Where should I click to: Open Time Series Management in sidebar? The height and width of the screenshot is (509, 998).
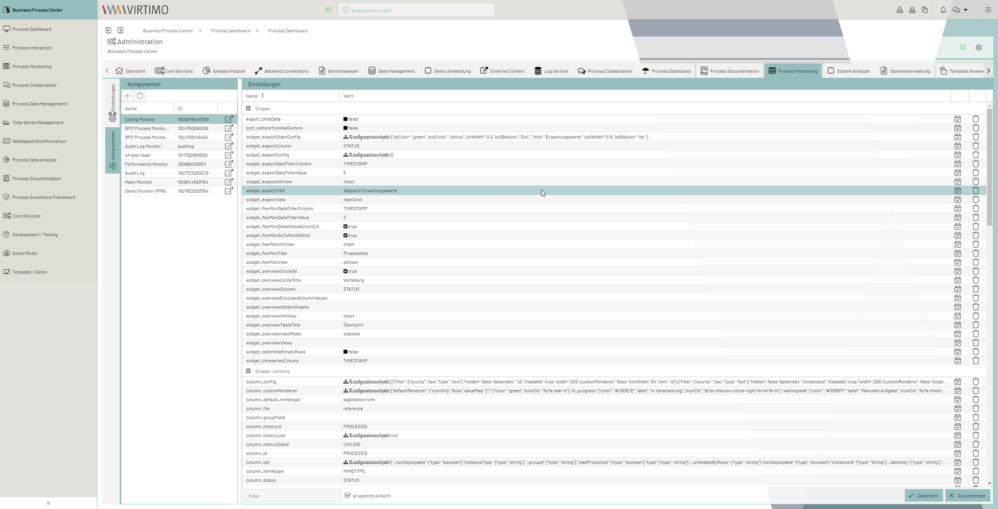38,123
